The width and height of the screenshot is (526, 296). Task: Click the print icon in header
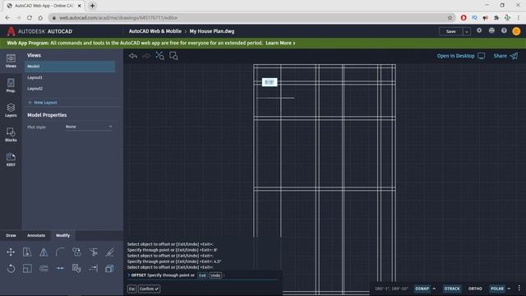491,30
